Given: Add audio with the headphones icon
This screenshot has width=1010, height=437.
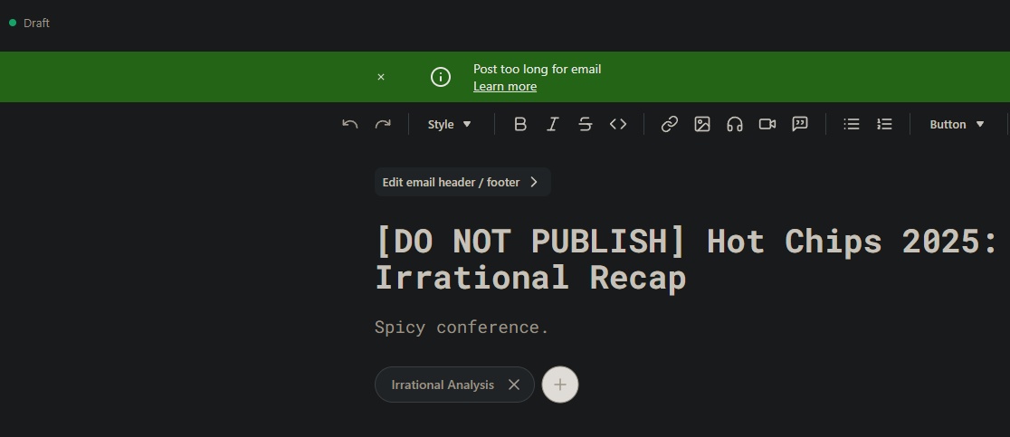Looking at the screenshot, I should (x=735, y=124).
